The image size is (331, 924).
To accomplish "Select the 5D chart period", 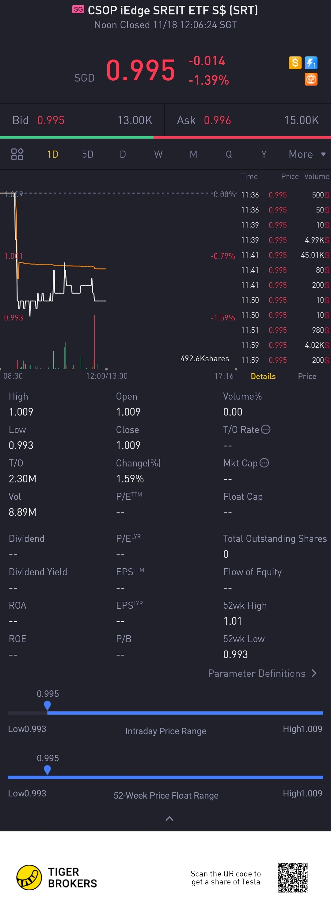I will coord(88,154).
